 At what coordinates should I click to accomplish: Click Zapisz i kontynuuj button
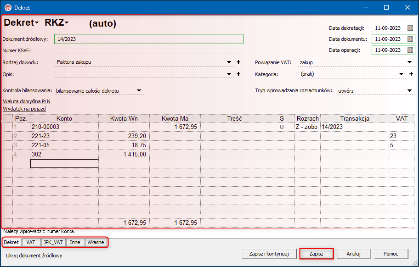(x=268, y=253)
